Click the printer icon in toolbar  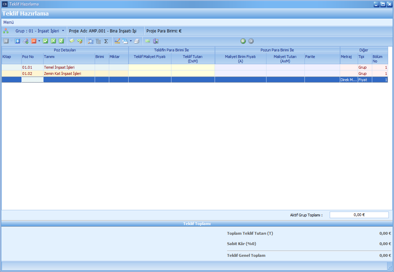click(137, 41)
